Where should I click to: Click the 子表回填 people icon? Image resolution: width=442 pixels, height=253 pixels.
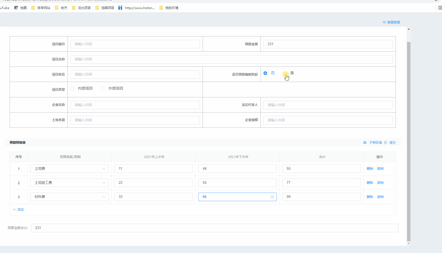click(x=365, y=143)
